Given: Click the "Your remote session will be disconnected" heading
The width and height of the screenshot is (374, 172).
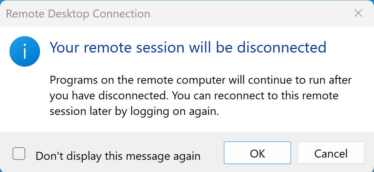Looking at the screenshot, I should point(188,48).
